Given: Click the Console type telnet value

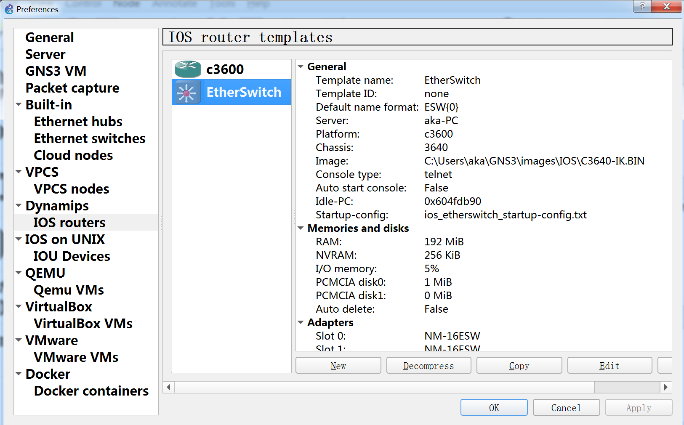Looking at the screenshot, I should click(x=438, y=174).
